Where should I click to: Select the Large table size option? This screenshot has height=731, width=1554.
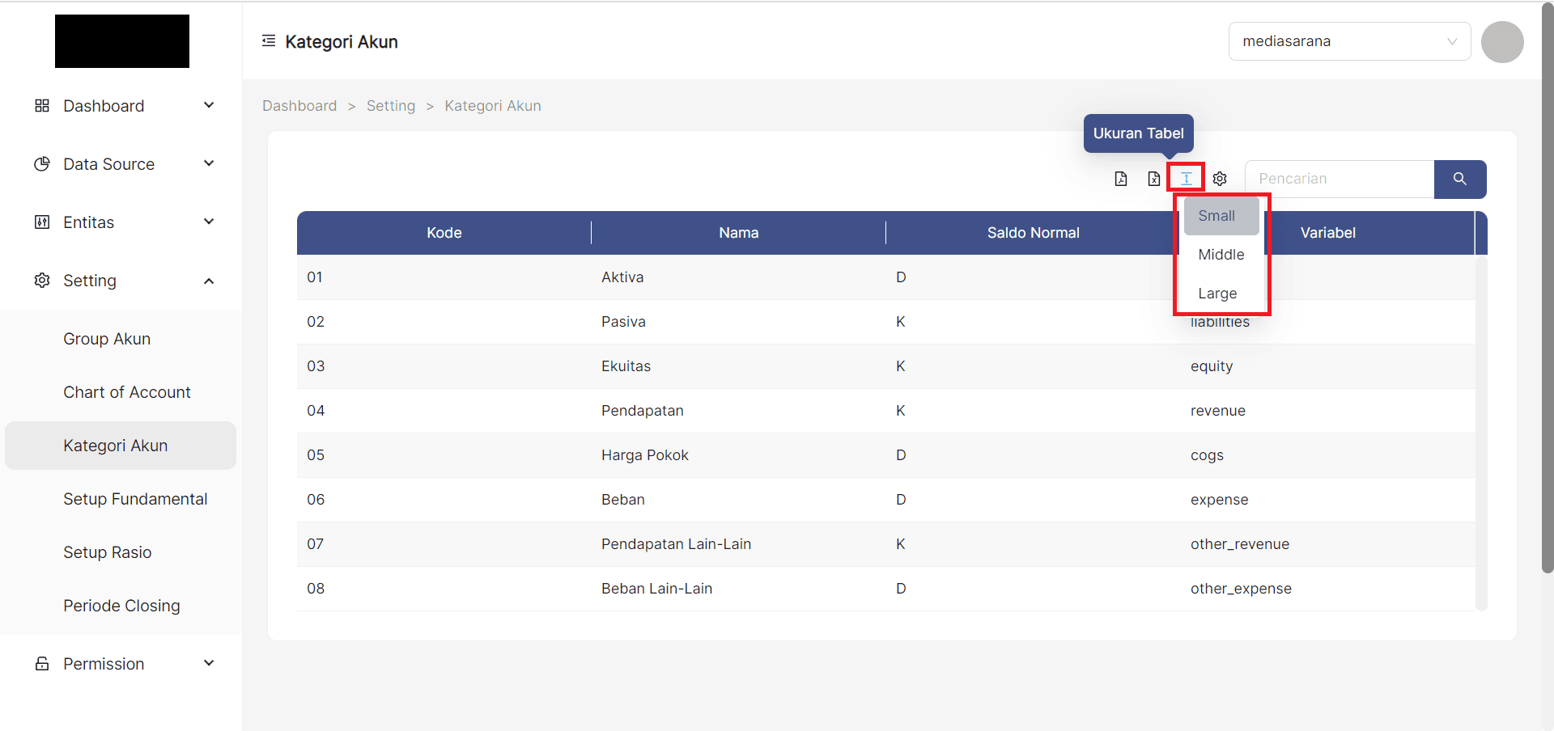(x=1217, y=293)
